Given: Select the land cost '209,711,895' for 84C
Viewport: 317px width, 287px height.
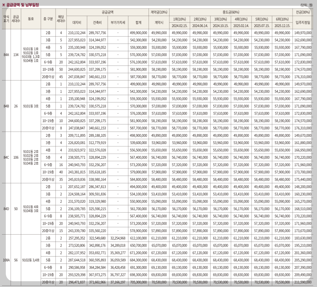Looking at the screenshot, I should (77, 135).
